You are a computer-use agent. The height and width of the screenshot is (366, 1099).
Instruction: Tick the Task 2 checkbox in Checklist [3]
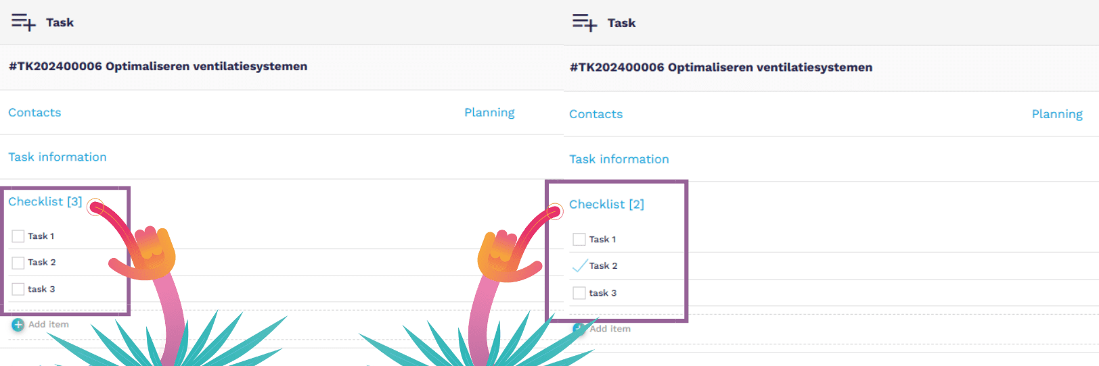tap(18, 263)
